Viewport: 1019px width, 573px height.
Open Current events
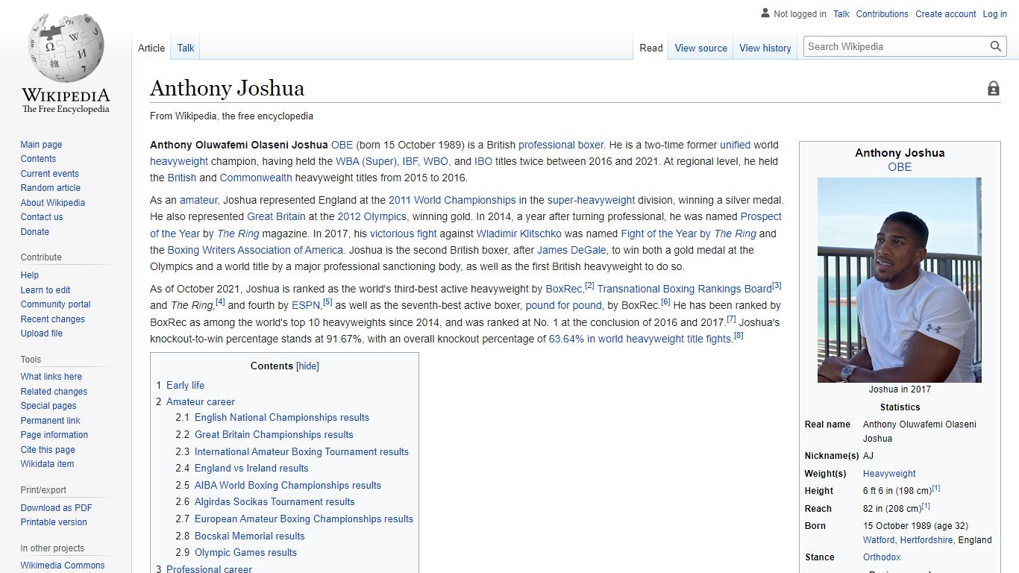[49, 174]
